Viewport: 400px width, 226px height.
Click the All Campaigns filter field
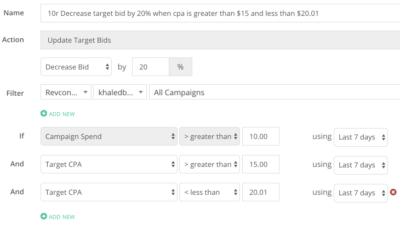(x=275, y=92)
